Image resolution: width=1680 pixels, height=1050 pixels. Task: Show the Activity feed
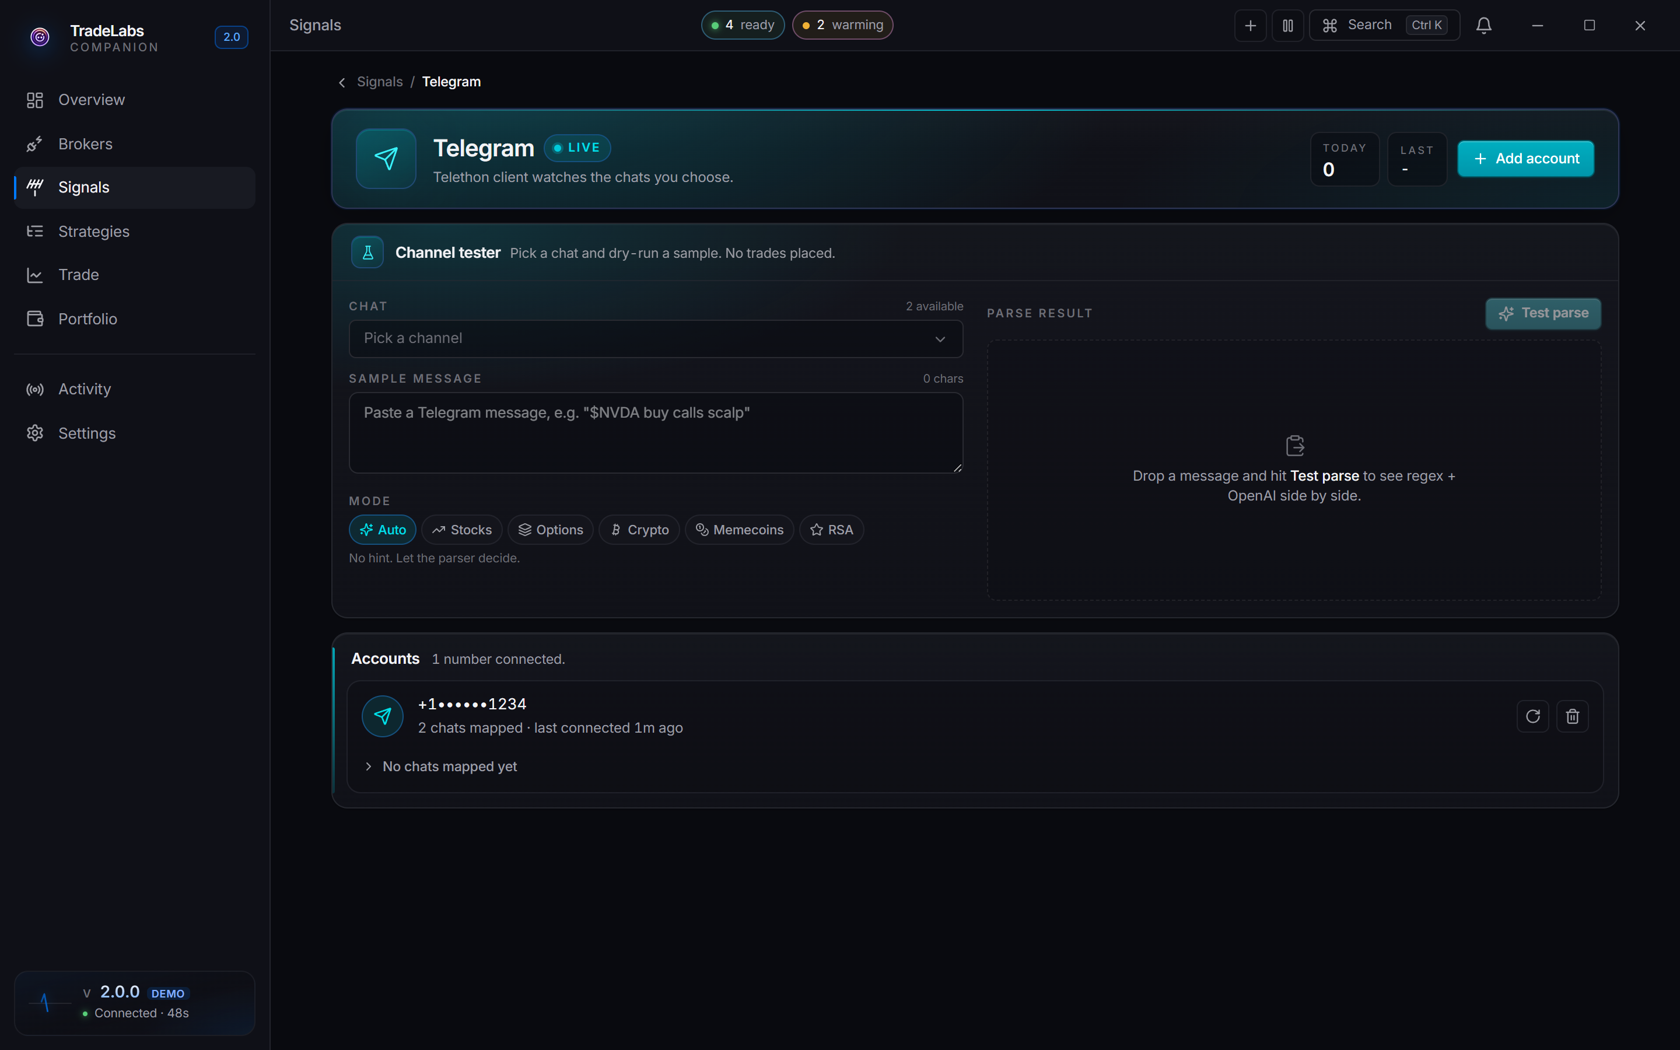pos(135,389)
